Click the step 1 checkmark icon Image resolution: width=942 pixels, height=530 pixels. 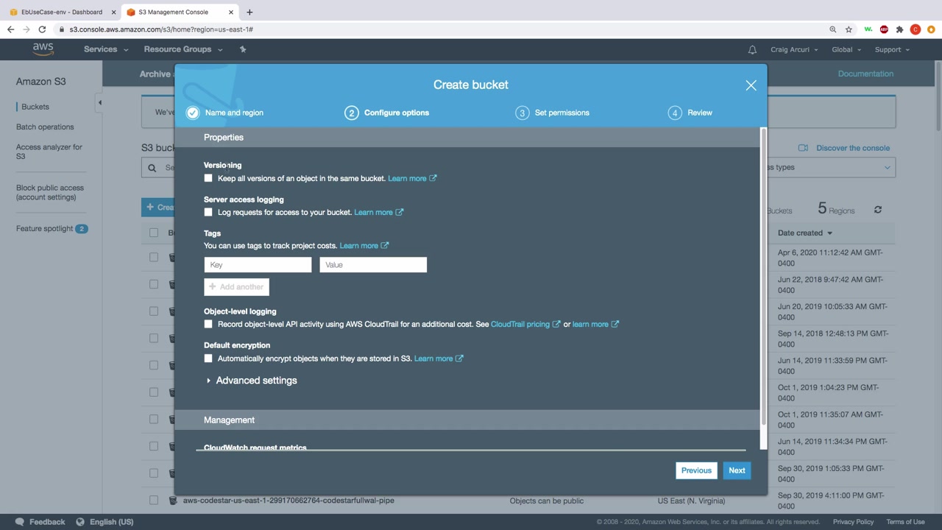[x=193, y=113]
